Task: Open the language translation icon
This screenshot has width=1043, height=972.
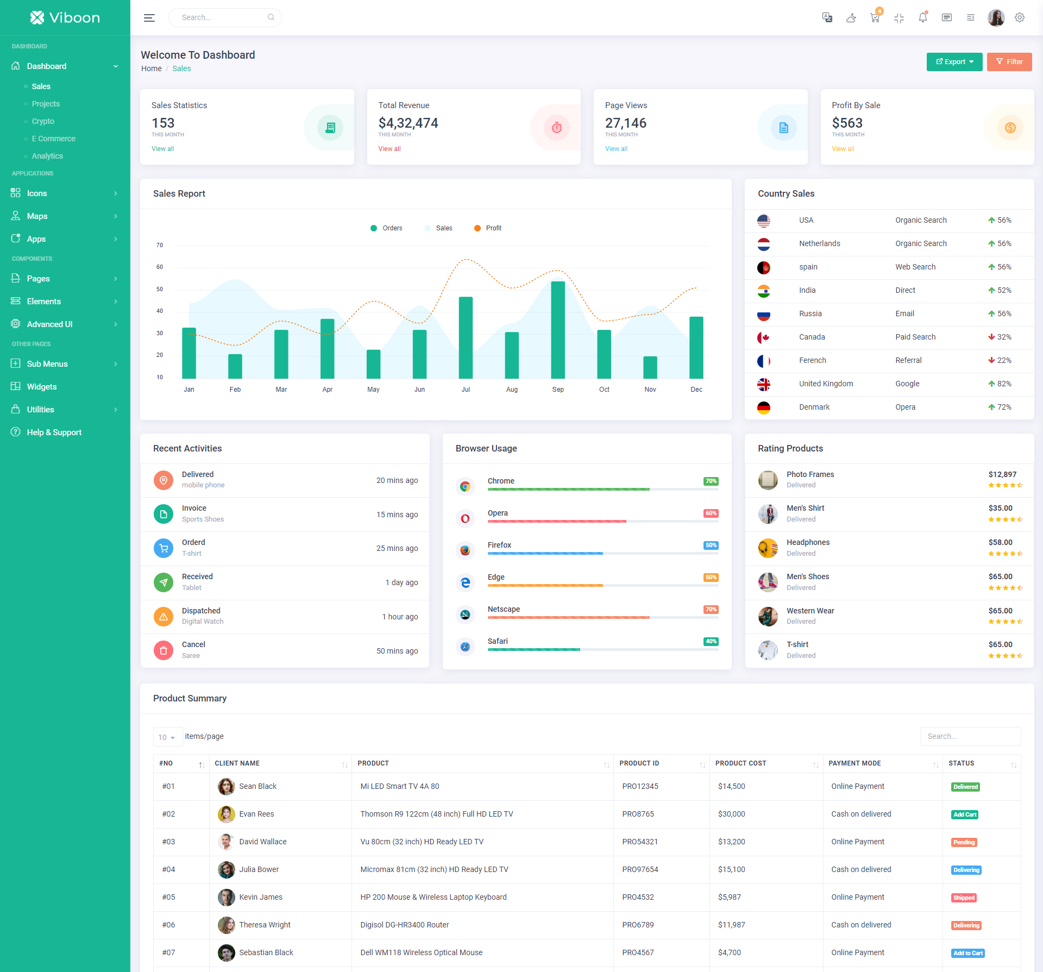Action: (x=827, y=17)
